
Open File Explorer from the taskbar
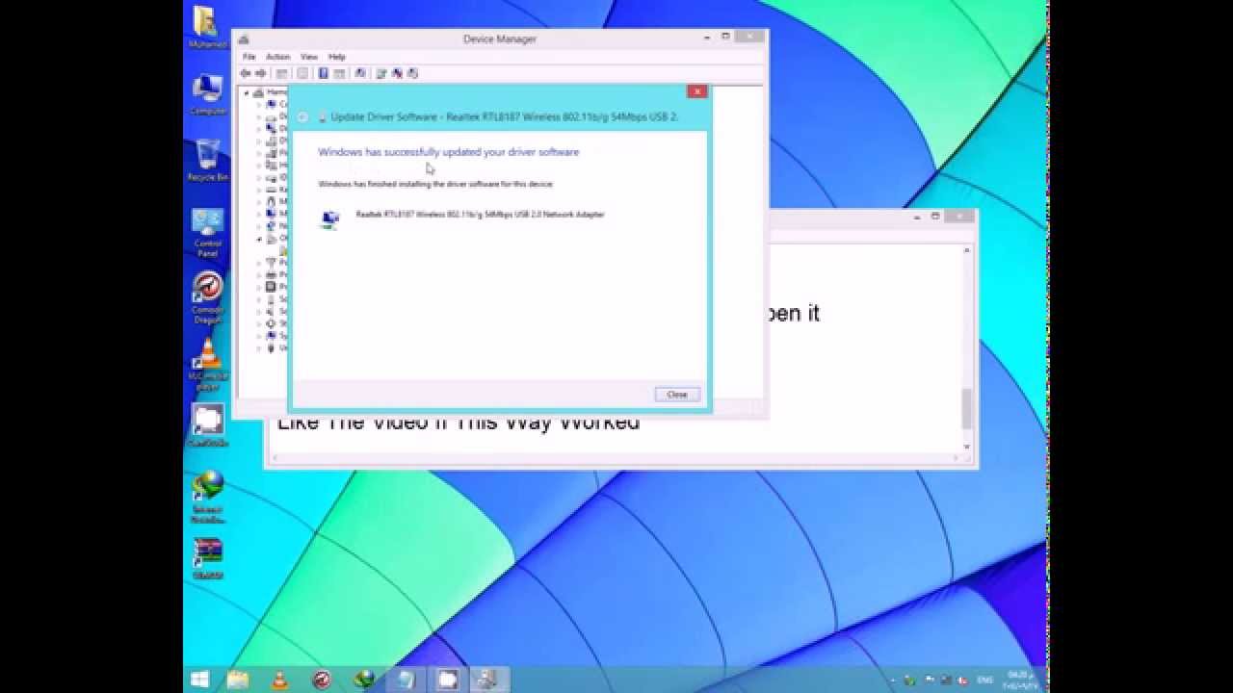[238, 680]
